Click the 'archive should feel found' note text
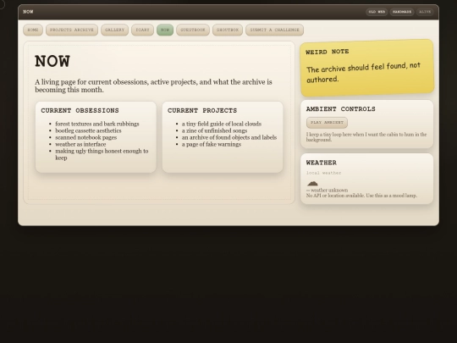457x343 pixels. 363,72
